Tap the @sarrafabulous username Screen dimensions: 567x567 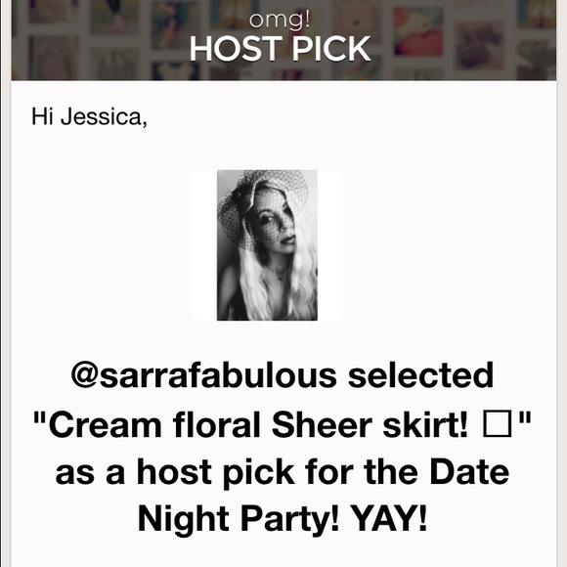click(203, 375)
